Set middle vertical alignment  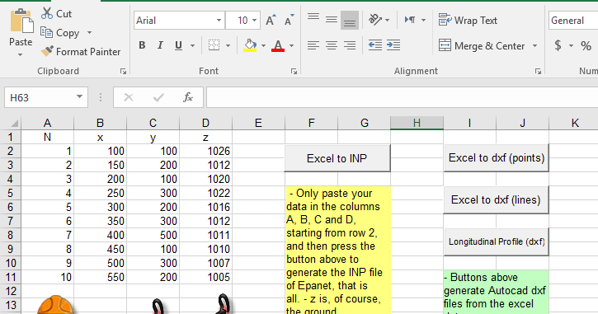[332, 20]
